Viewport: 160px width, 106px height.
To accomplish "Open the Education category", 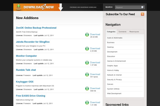I will [x=111, y=56].
